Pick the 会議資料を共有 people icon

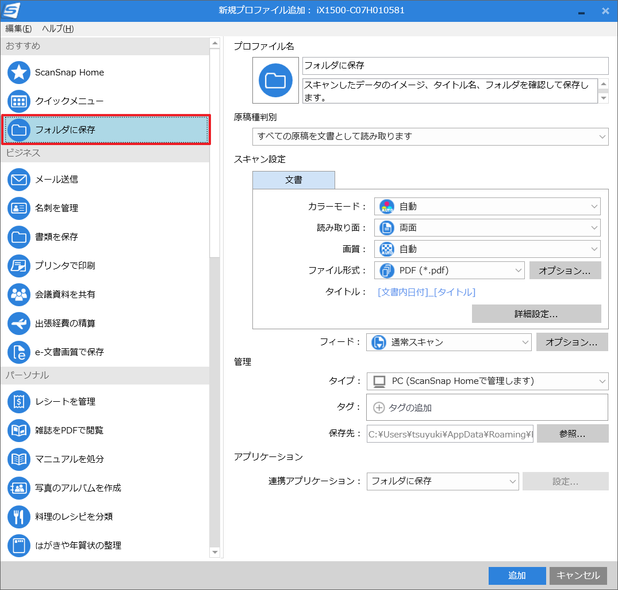tap(18, 294)
